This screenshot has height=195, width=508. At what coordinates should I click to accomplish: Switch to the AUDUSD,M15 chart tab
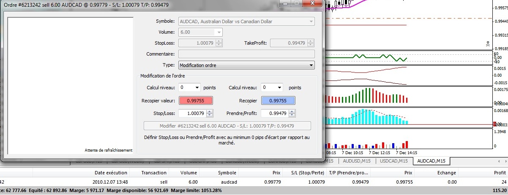[357, 161]
